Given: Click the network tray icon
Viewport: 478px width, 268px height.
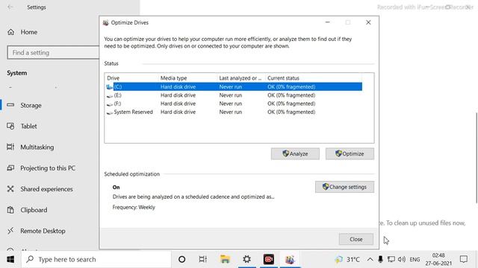Looking at the screenshot, I should 391,260.
